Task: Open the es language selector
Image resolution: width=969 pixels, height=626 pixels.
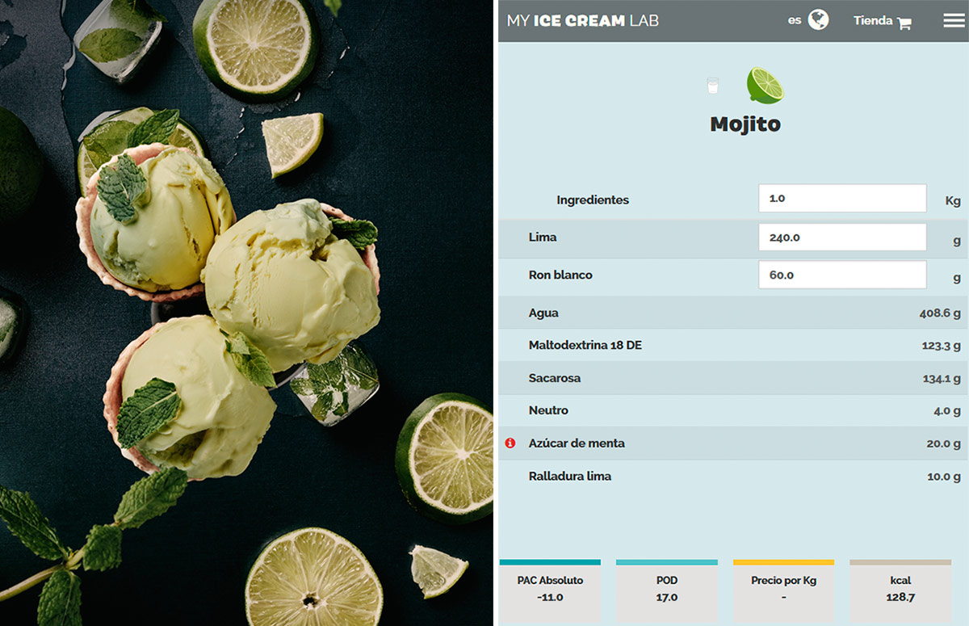Action: pos(795,19)
